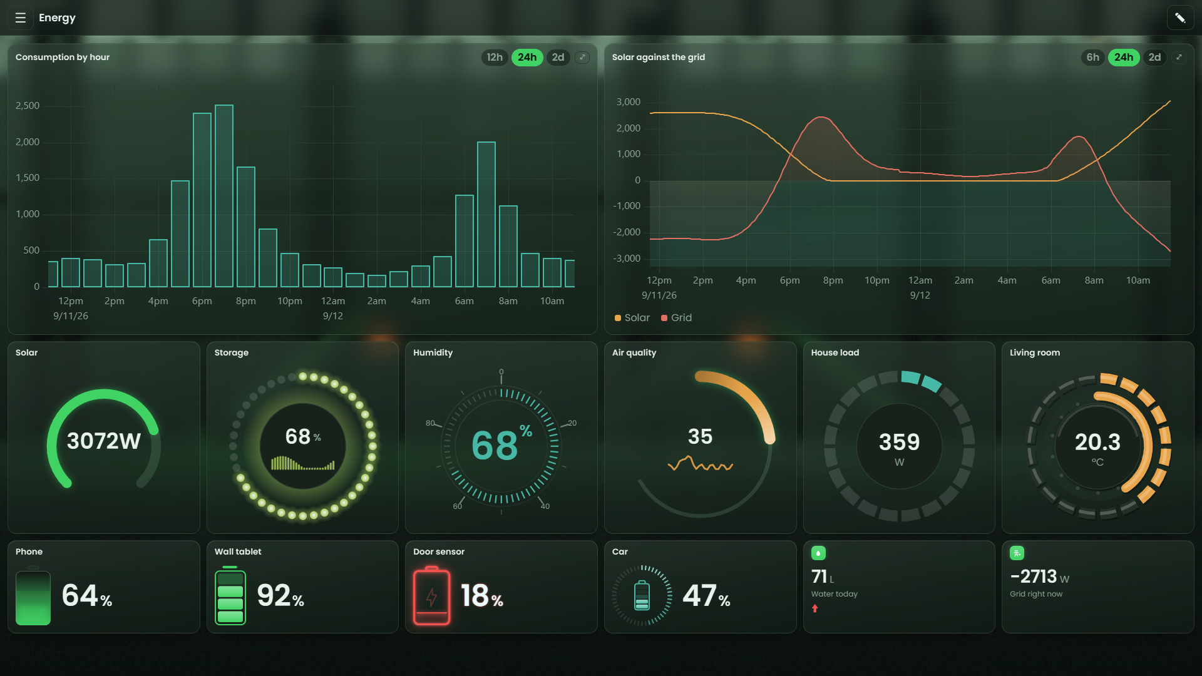
Task: Click the Car 47% reading
Action: 706,595
